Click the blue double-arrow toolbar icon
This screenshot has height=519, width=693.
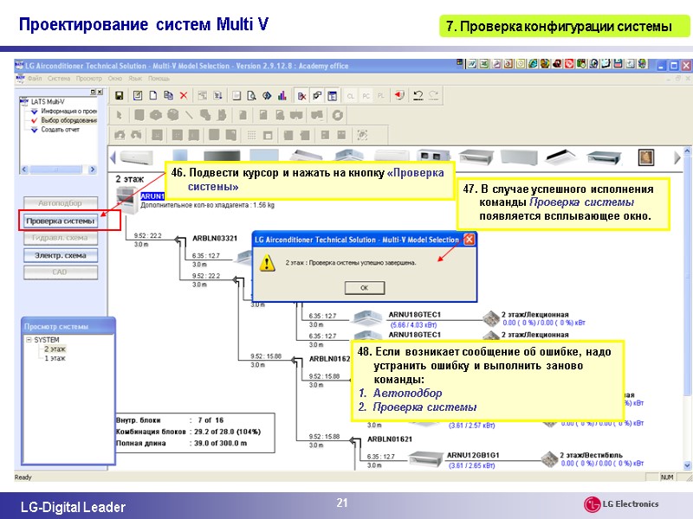point(267,96)
